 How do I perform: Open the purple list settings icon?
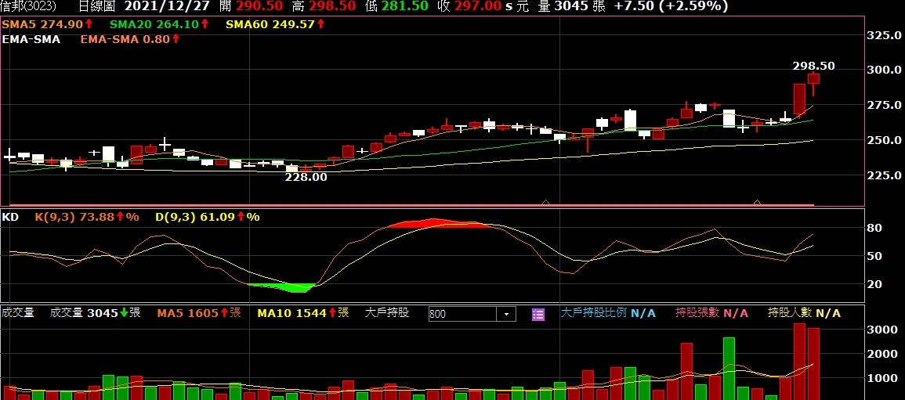tap(538, 314)
